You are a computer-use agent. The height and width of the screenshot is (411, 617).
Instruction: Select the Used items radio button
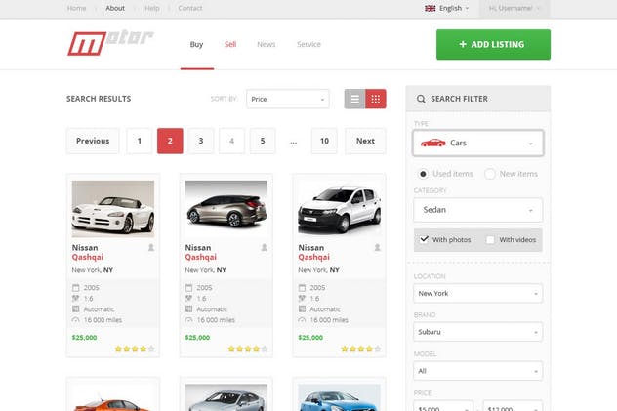(x=423, y=174)
